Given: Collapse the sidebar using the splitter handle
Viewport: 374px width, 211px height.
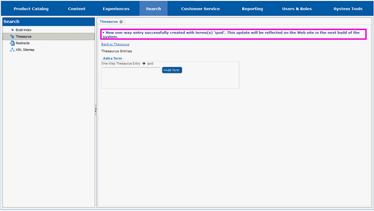Looking at the screenshot, I should pos(96,110).
